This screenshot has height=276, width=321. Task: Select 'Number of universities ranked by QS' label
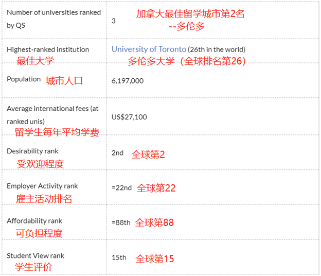[x=53, y=19]
